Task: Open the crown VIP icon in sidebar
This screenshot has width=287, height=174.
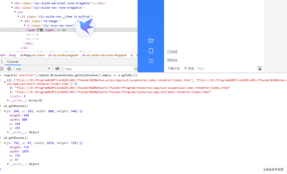Action: (151, 41)
